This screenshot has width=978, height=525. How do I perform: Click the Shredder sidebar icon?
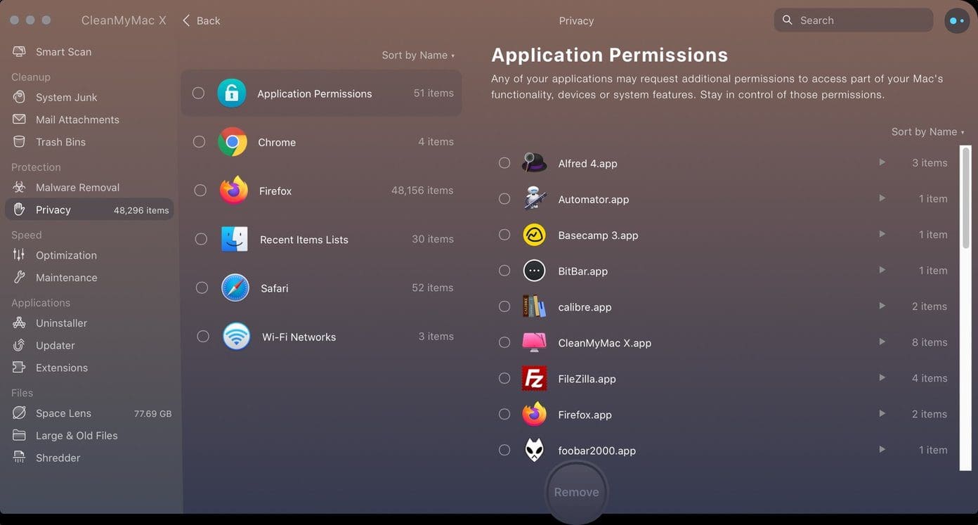click(20, 458)
